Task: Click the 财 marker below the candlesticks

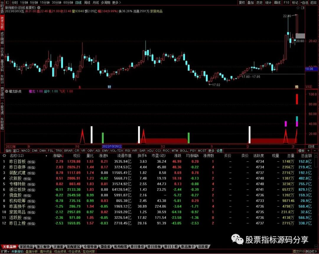Action: pyautogui.click(x=110, y=87)
